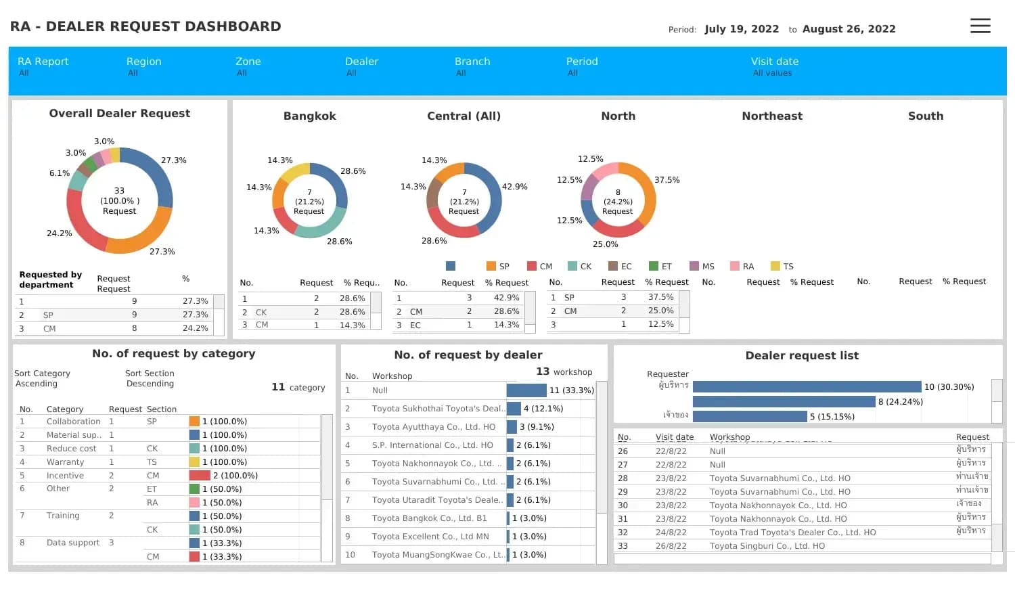Image resolution: width=1015 pixels, height=609 pixels.
Task: Click the request by dealer scrollbar
Action: click(602, 472)
